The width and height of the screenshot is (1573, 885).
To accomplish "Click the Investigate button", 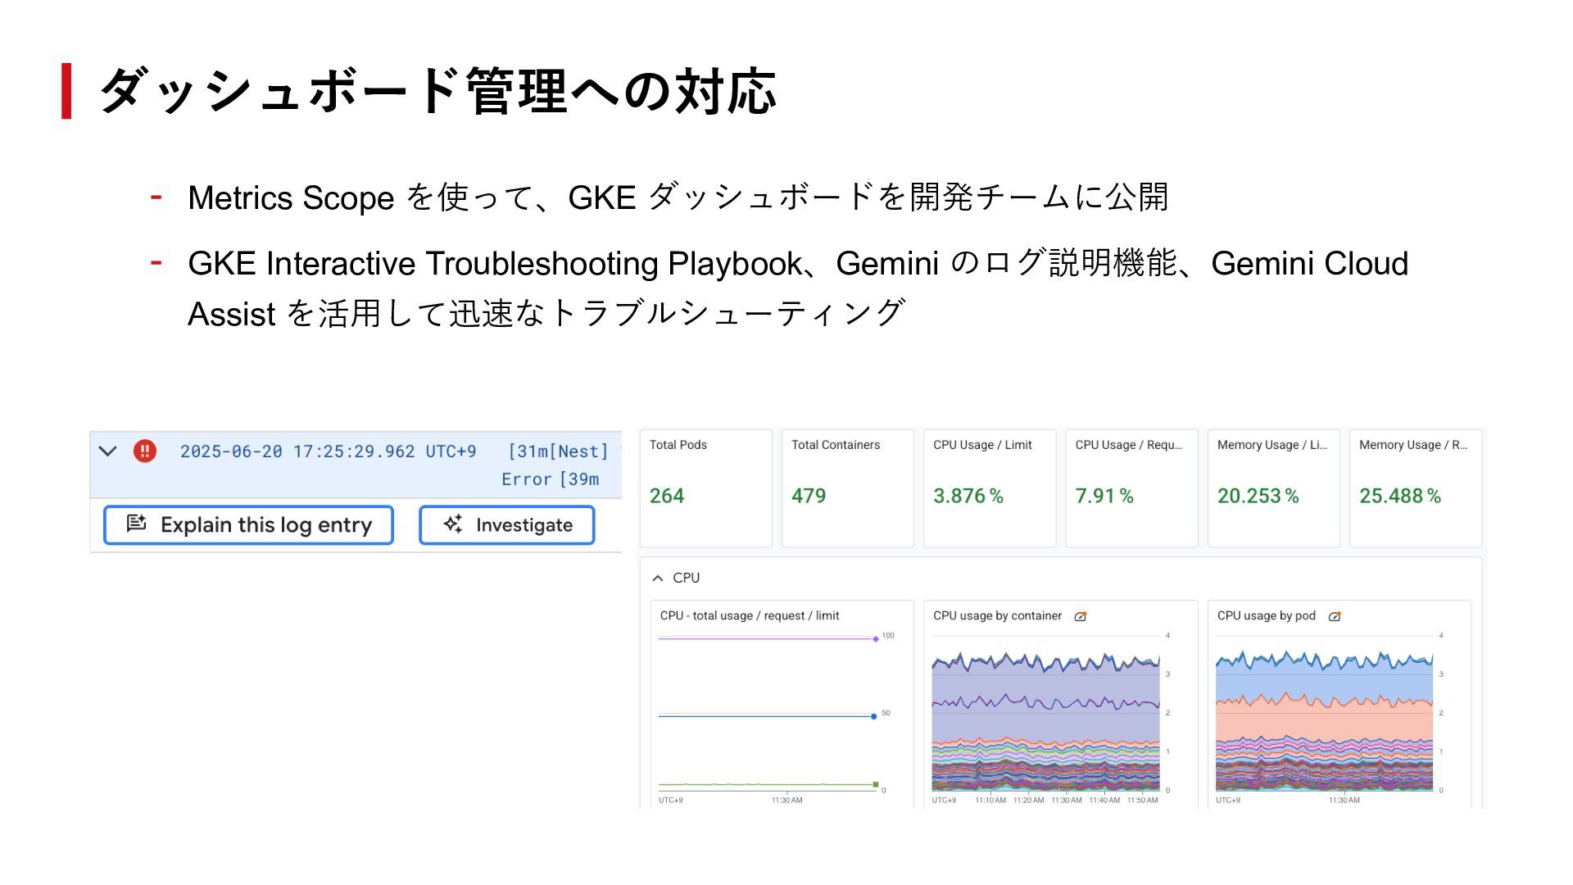I will [x=506, y=525].
